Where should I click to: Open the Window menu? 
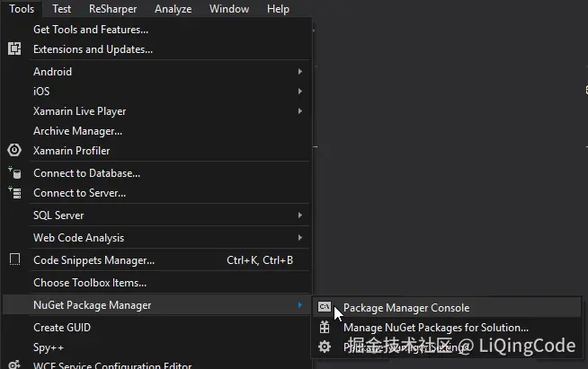click(228, 9)
